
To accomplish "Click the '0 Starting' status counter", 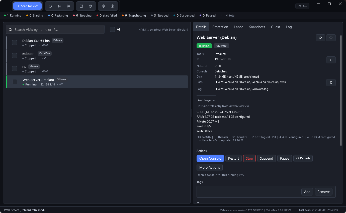I will [x=35, y=16].
